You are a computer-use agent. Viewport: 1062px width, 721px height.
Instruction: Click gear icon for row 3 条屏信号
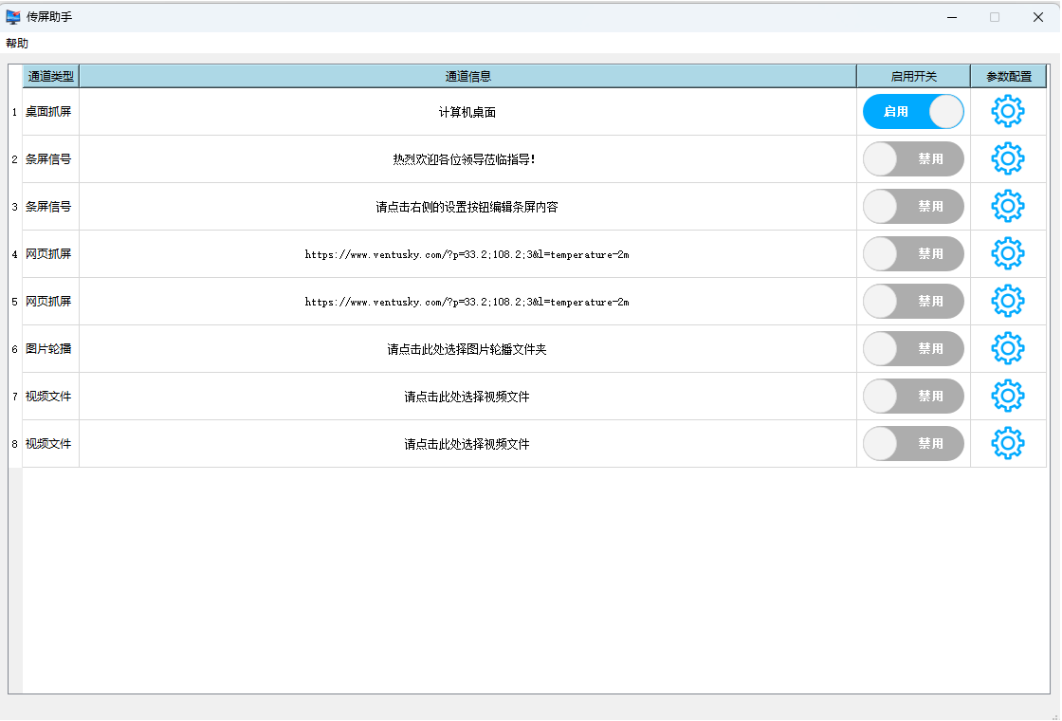coord(1007,207)
